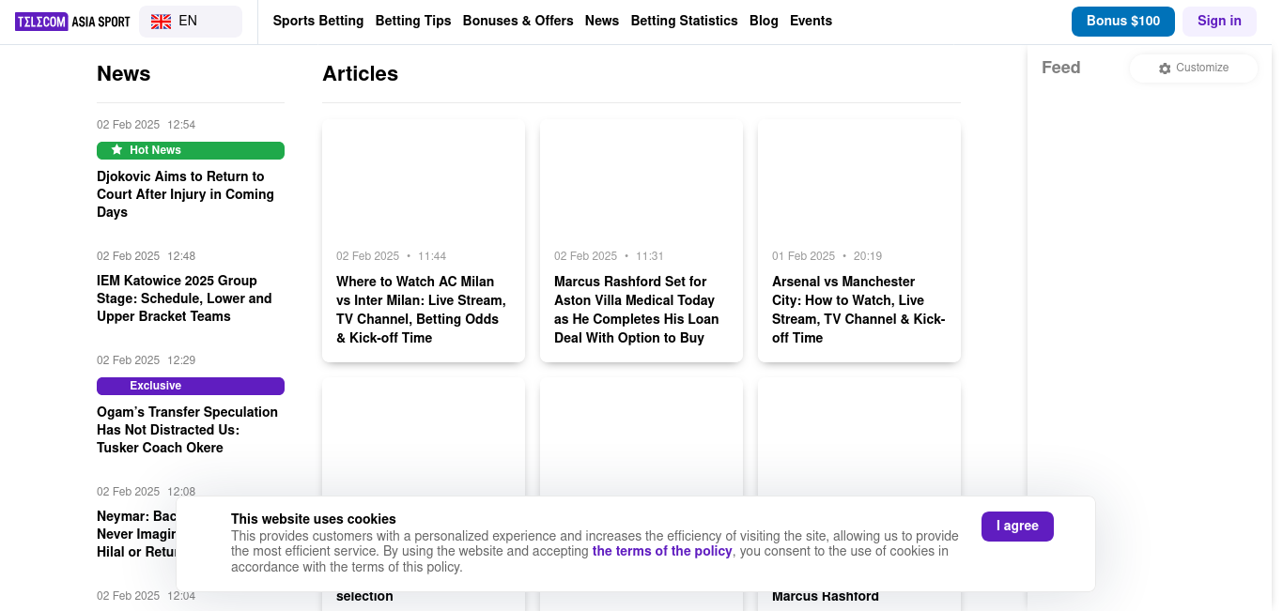Open the Betting Tips menu
Image resolution: width=1283 pixels, height=611 pixels.
click(x=413, y=21)
